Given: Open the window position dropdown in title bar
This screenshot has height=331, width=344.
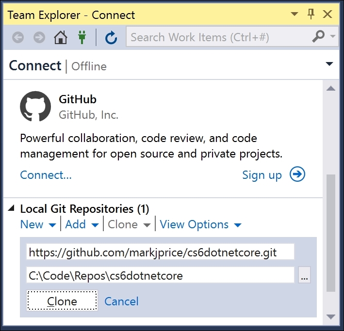Looking at the screenshot, I should click(x=294, y=14).
